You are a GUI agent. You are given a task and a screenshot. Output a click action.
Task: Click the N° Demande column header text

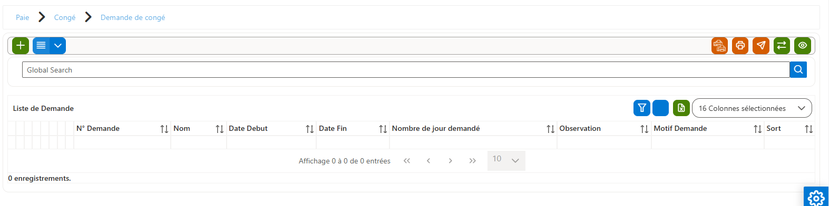click(x=98, y=128)
